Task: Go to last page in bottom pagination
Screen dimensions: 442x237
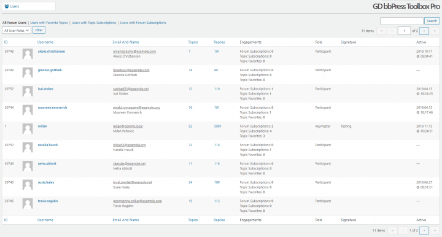Action: pyautogui.click(x=435, y=230)
